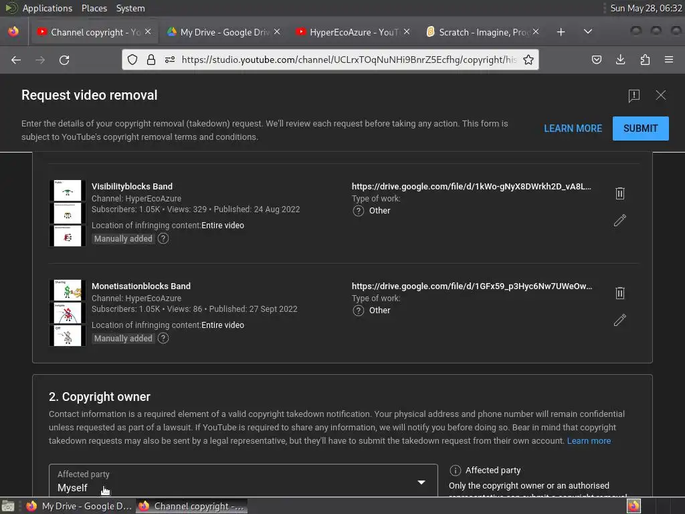The image size is (685, 514).
Task: Switch to HyperEcoAzure YouTube tab
Action: pyautogui.click(x=353, y=32)
